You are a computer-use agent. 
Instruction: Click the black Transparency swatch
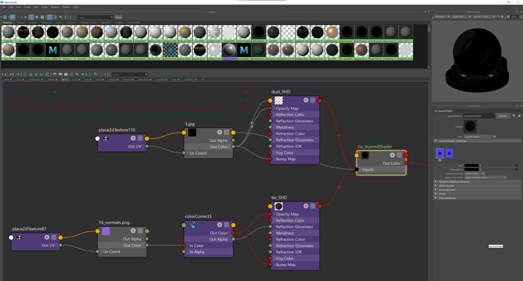point(472,169)
